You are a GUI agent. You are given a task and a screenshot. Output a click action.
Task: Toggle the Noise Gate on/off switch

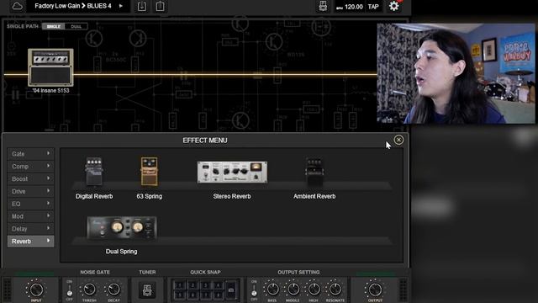[69, 290]
